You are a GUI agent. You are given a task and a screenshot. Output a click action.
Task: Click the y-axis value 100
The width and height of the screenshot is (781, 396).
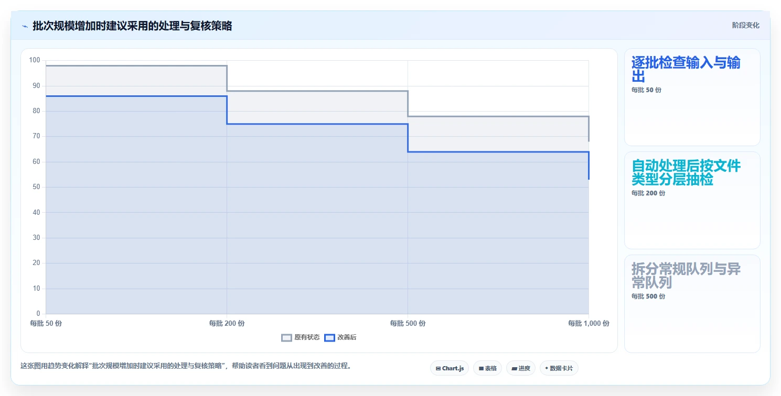[35, 60]
